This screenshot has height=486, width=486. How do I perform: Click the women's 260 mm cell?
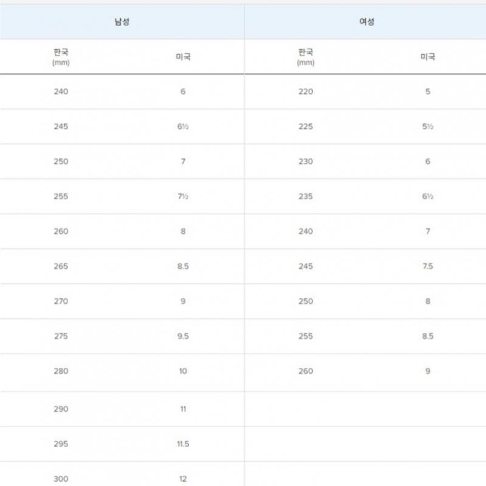coord(306,371)
